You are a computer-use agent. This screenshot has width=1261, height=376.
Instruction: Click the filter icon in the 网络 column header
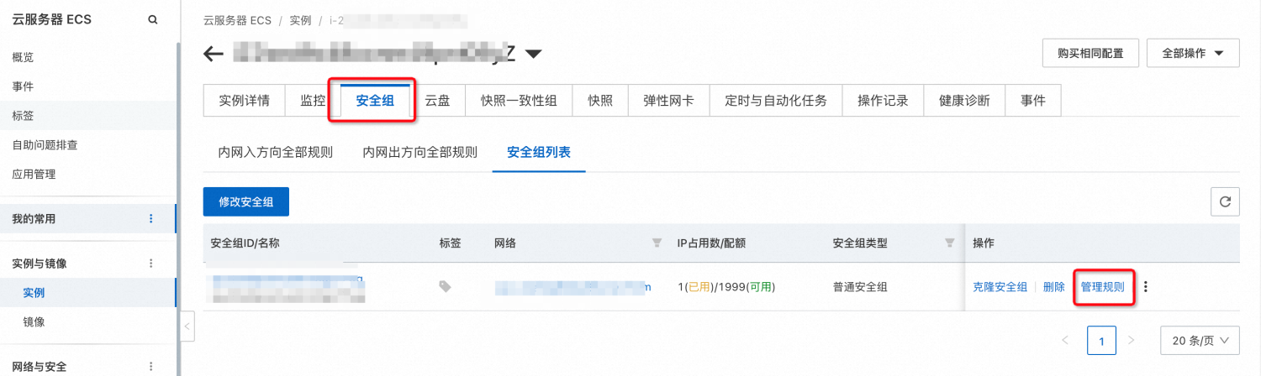point(657,243)
